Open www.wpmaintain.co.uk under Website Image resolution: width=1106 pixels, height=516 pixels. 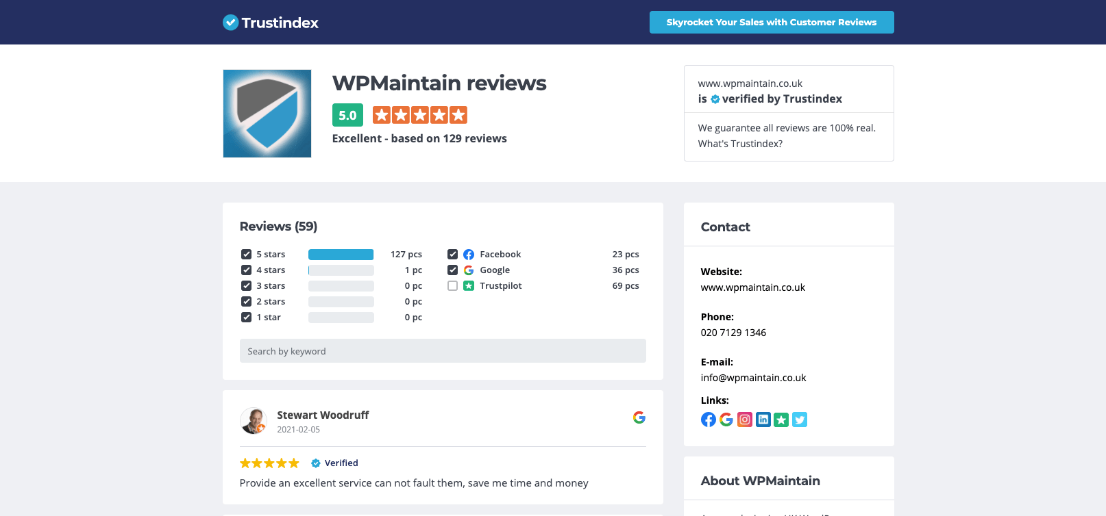point(753,287)
